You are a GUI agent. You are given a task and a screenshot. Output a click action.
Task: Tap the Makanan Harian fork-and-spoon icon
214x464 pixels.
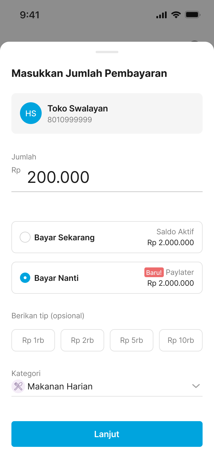tap(18, 386)
